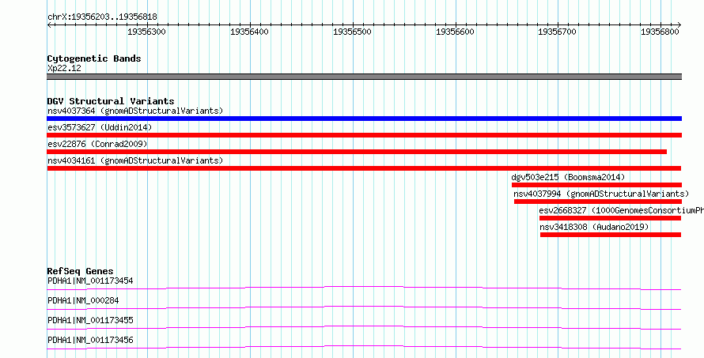
Task: Click the esv2668327 1000Genomes variant label
Action: (x=622, y=210)
